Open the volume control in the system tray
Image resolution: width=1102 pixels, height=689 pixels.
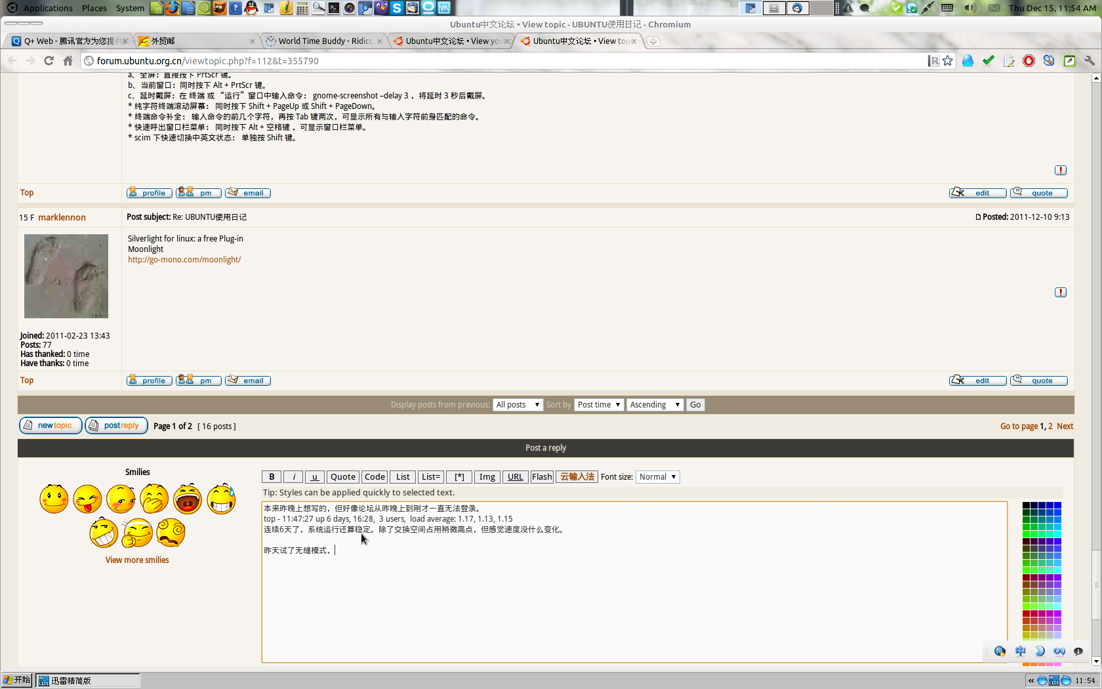pos(970,8)
